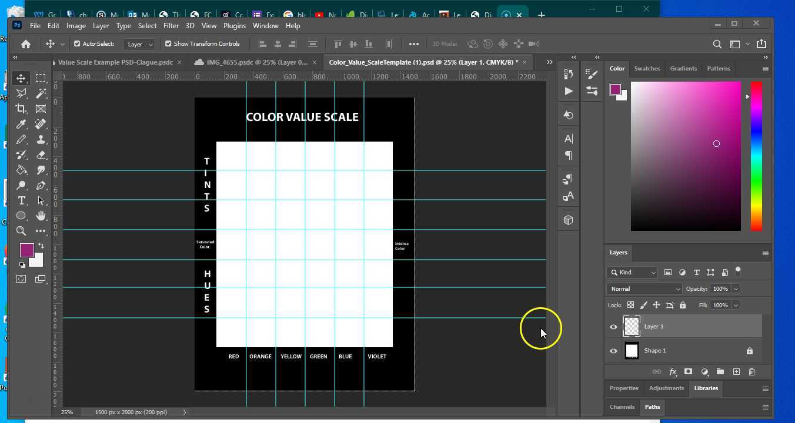Choose the Hand tool
Viewport: 795px width, 423px height.
(41, 216)
